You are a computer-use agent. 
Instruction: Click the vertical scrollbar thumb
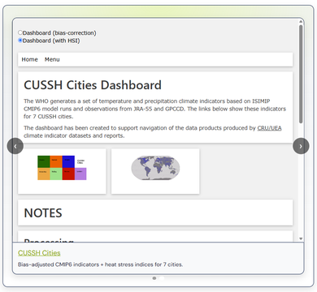coord(301,75)
